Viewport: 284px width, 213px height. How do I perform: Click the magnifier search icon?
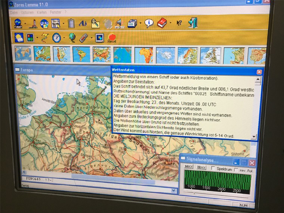coord(96,24)
